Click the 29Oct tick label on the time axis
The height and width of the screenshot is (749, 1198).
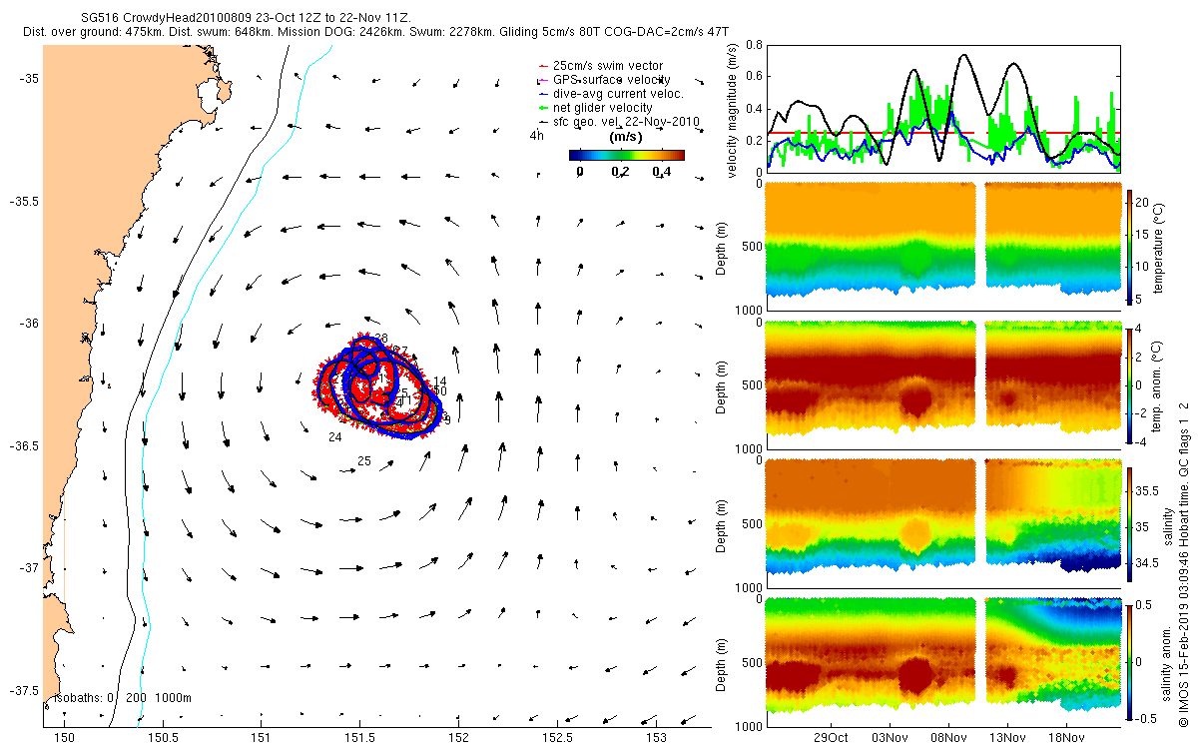[x=831, y=738]
